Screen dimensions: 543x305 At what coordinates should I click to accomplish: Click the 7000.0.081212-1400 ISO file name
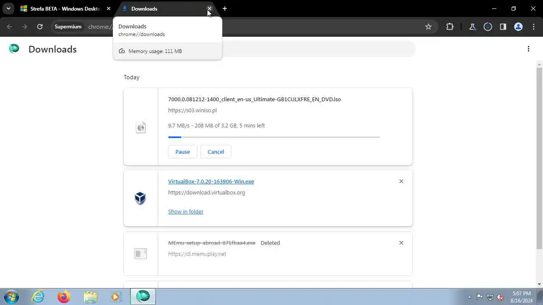255,99
